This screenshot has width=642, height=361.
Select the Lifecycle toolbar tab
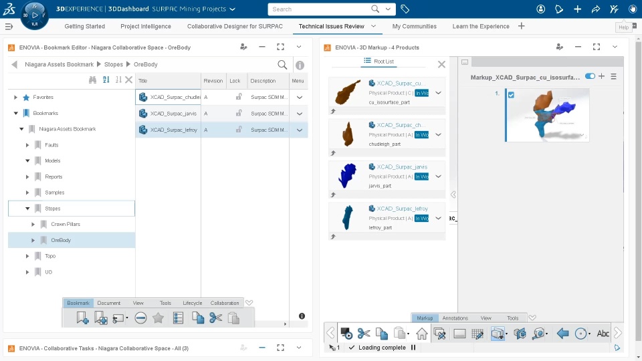point(193,304)
